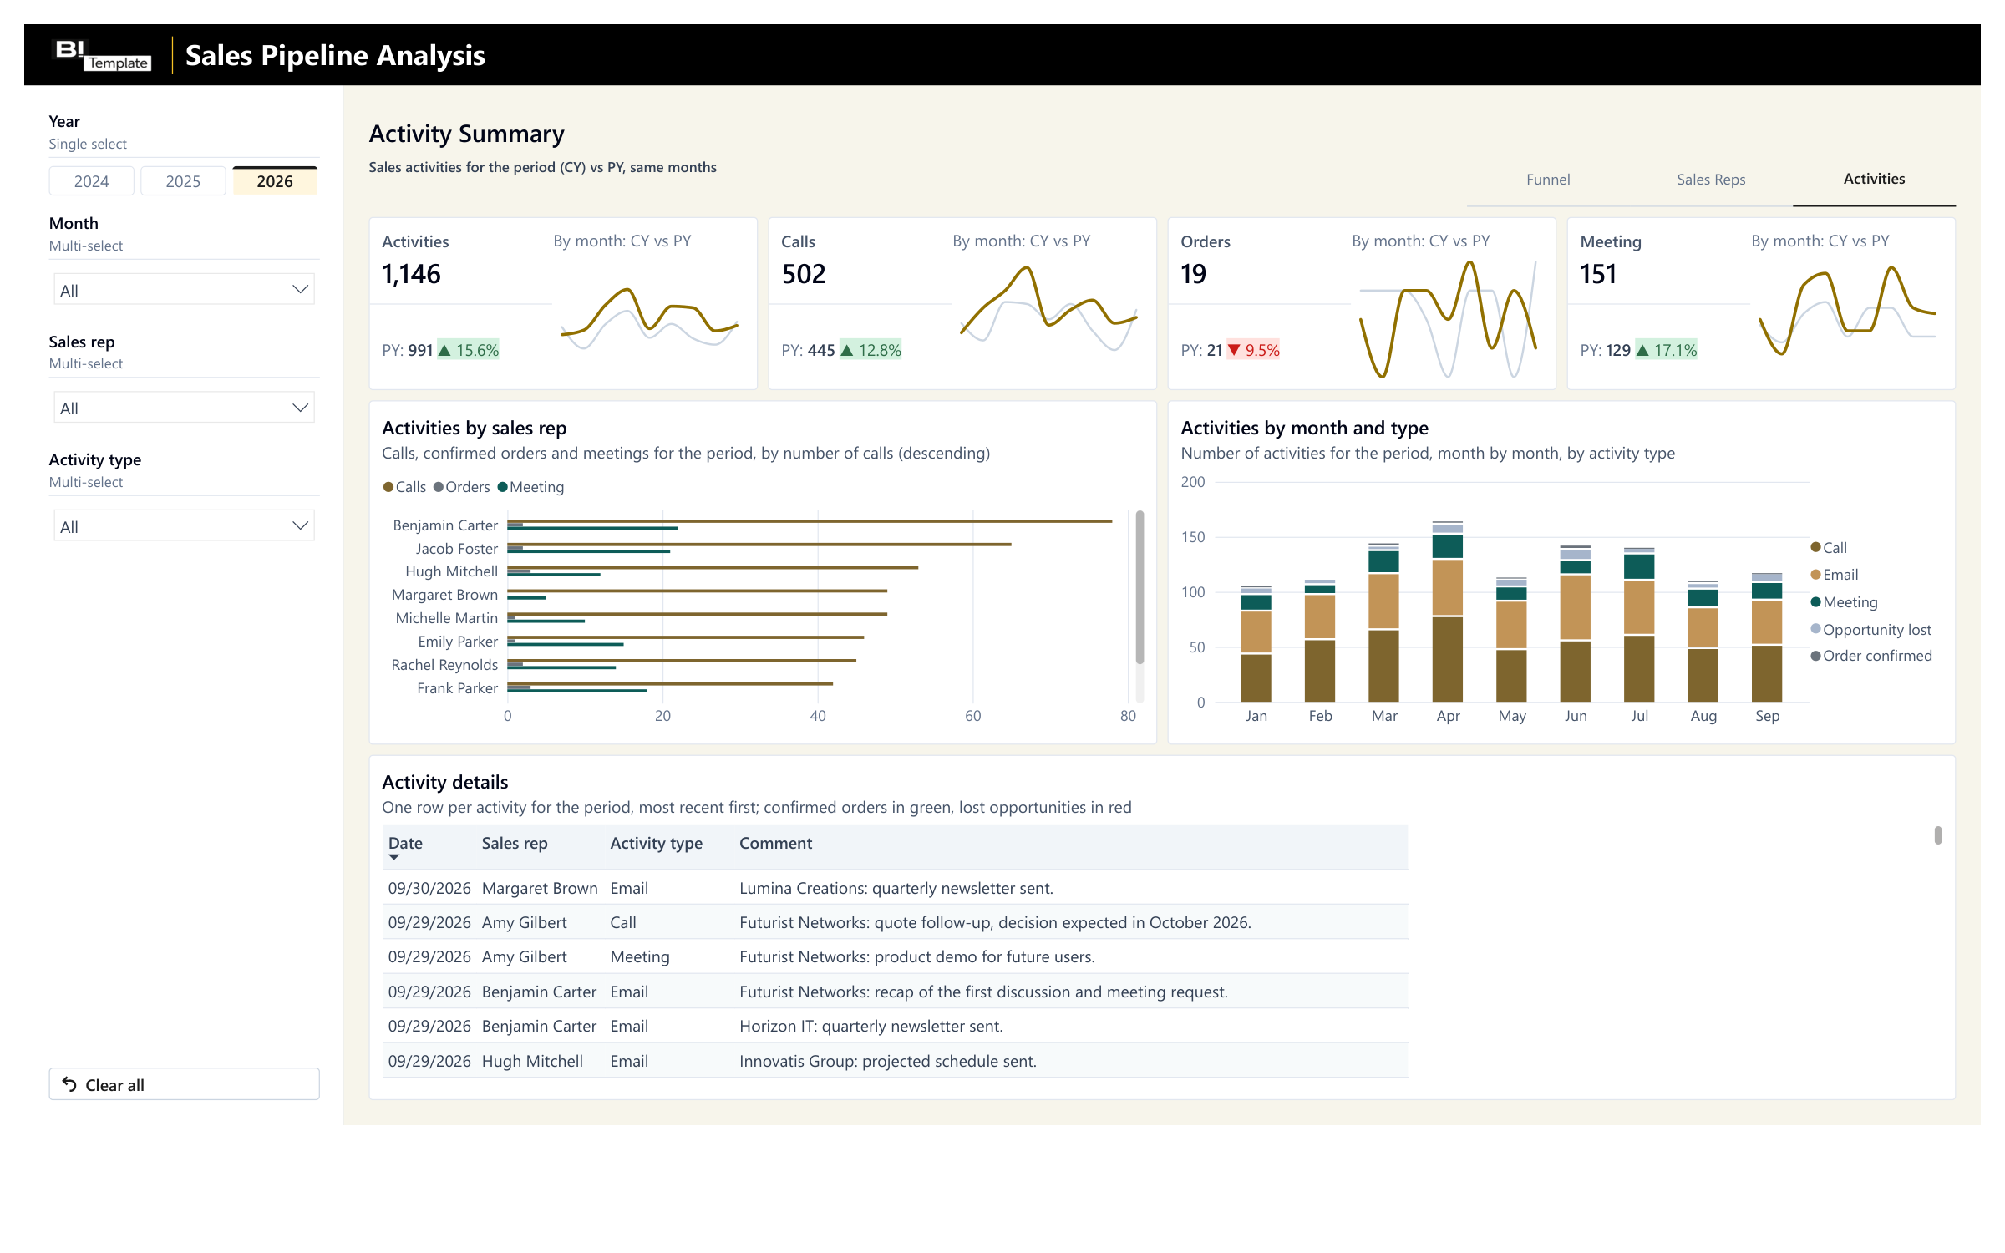Open the Activity type multi-select dropdown
The width and height of the screenshot is (2005, 1253).
pos(184,526)
